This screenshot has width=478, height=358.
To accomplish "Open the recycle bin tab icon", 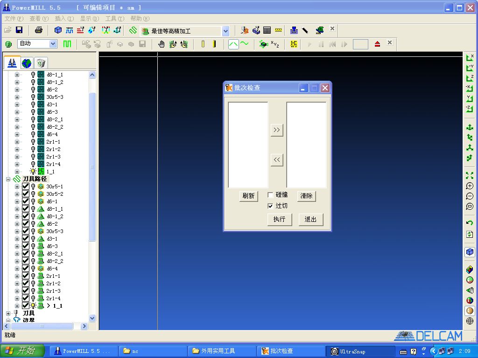I will (41, 63).
